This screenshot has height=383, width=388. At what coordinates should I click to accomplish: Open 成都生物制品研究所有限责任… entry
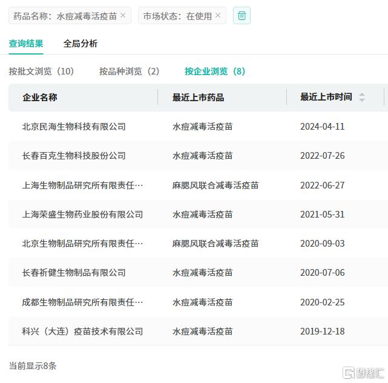[x=83, y=302]
